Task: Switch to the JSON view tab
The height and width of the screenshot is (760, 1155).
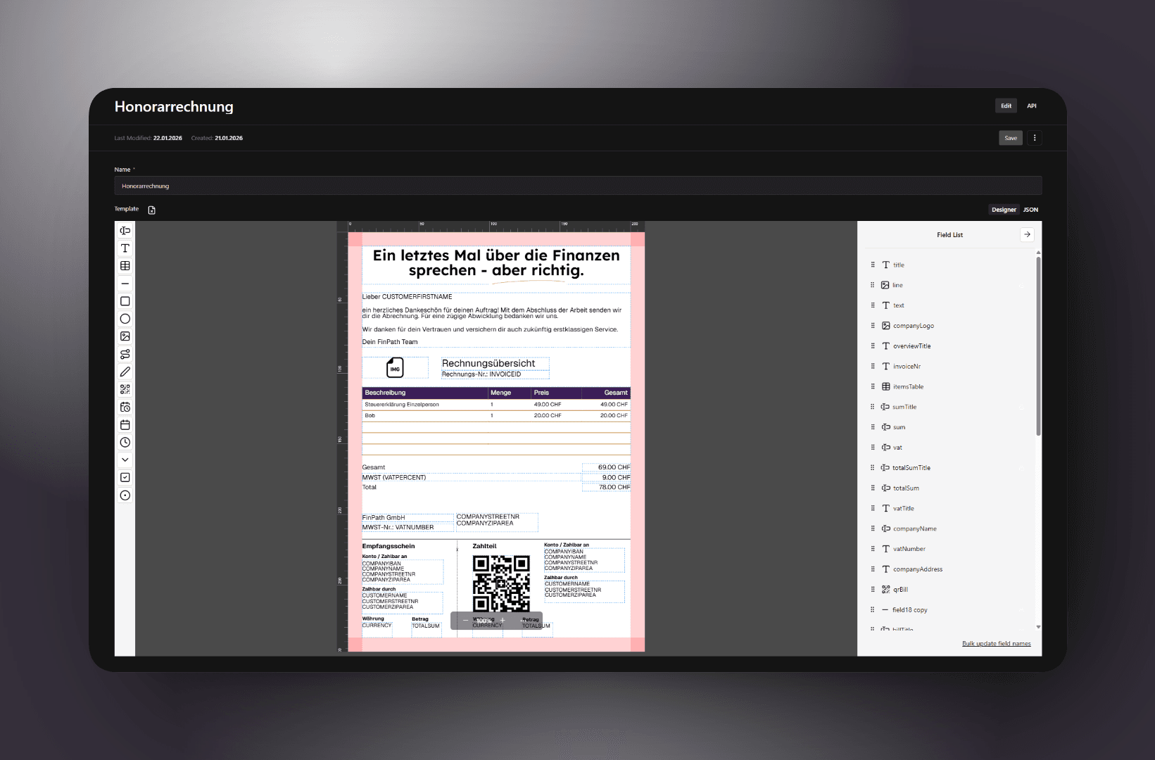Action: coord(1030,209)
